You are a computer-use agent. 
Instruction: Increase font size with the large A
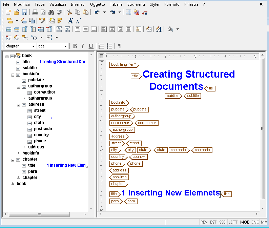coord(70,21)
